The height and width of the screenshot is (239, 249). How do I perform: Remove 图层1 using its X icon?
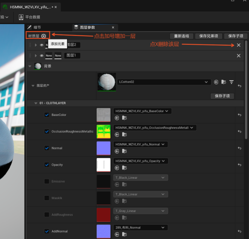coord(238,56)
